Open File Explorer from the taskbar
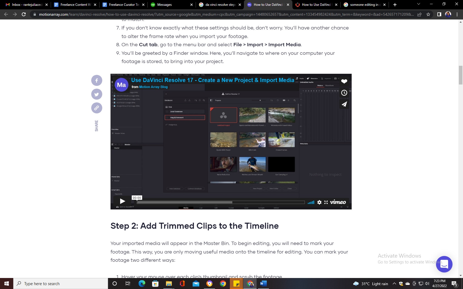This screenshot has height=289, width=463. click(169, 283)
